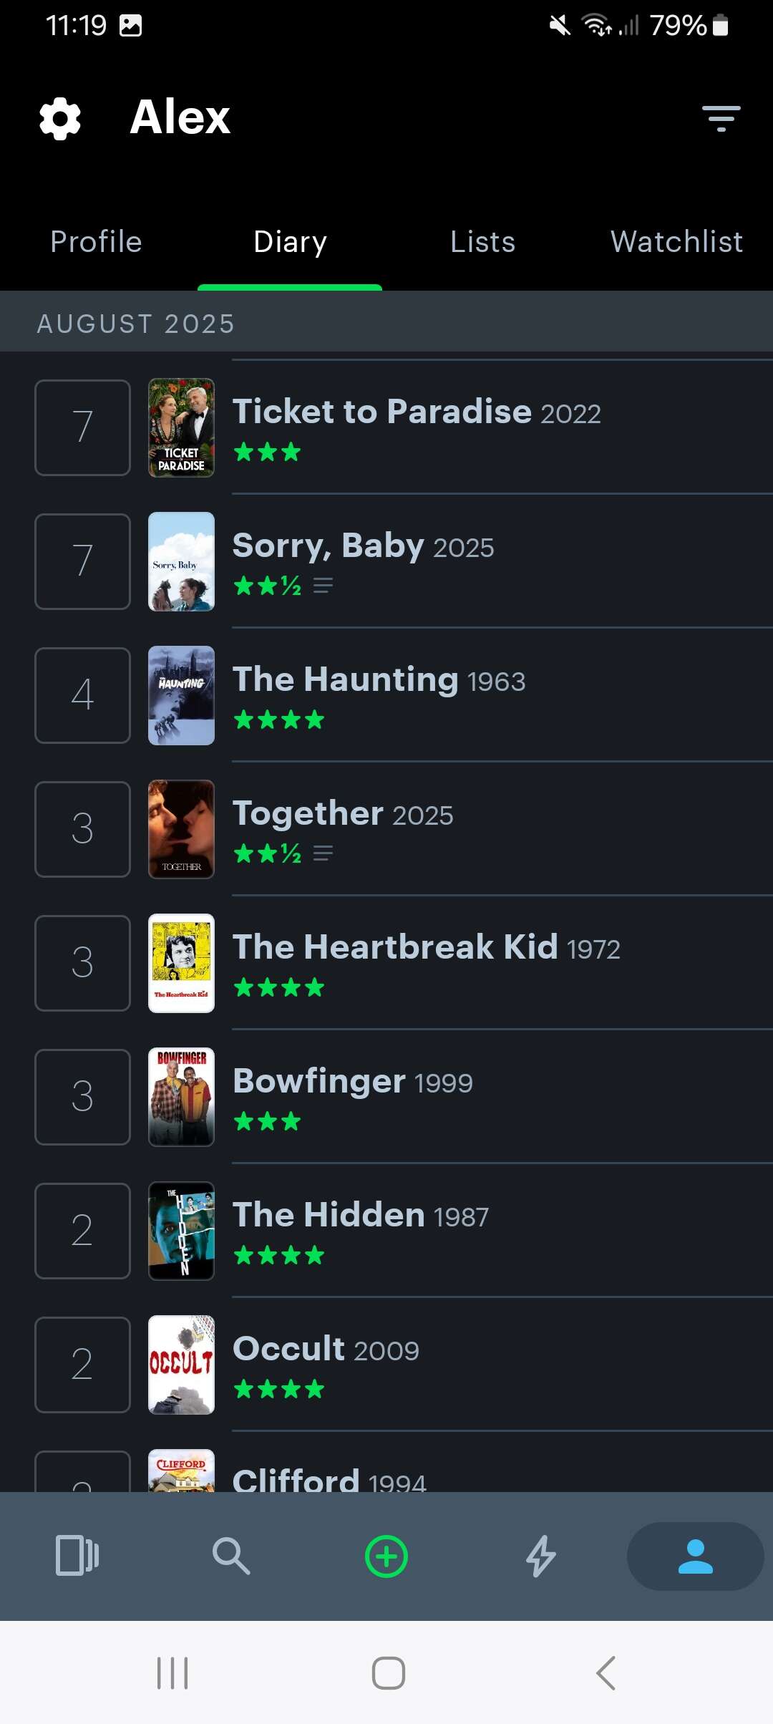Open The Heartbreak Kid 1972 entry
The width and height of the screenshot is (773, 1724).
click(x=427, y=948)
